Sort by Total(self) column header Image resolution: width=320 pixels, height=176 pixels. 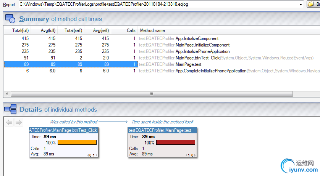[71, 30]
